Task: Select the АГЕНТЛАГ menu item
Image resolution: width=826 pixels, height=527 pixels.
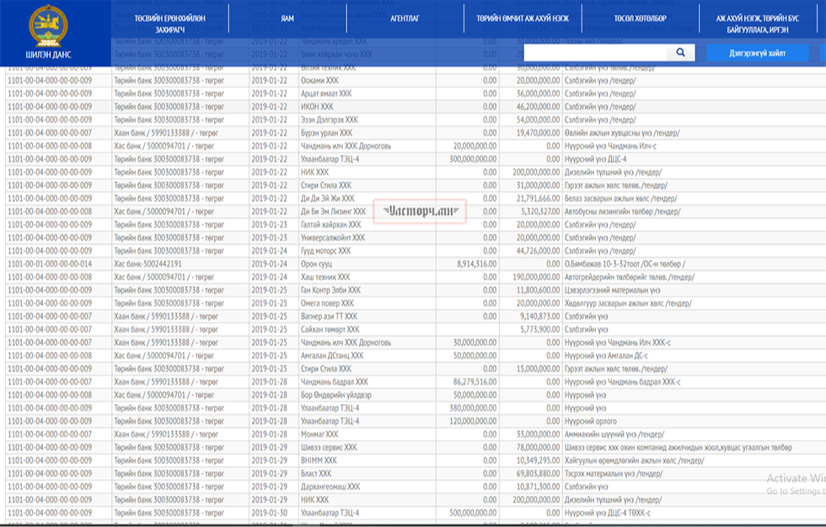Action: tap(405, 19)
